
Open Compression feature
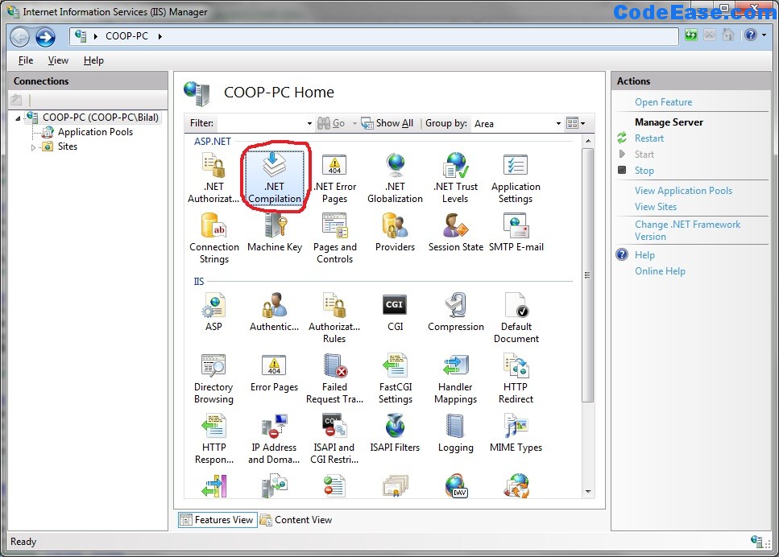pyautogui.click(x=456, y=312)
